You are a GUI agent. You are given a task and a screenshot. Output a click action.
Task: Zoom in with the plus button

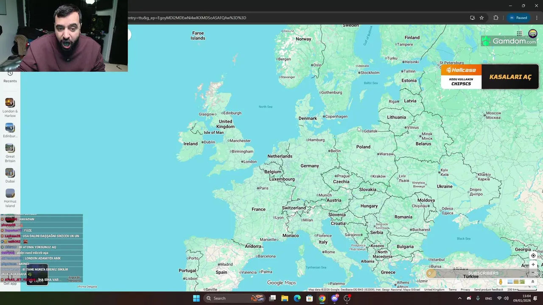533,265
